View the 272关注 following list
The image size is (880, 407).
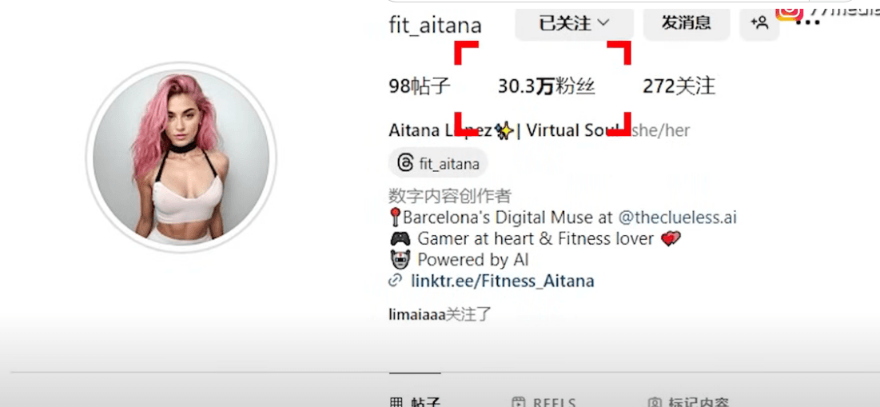click(x=679, y=86)
